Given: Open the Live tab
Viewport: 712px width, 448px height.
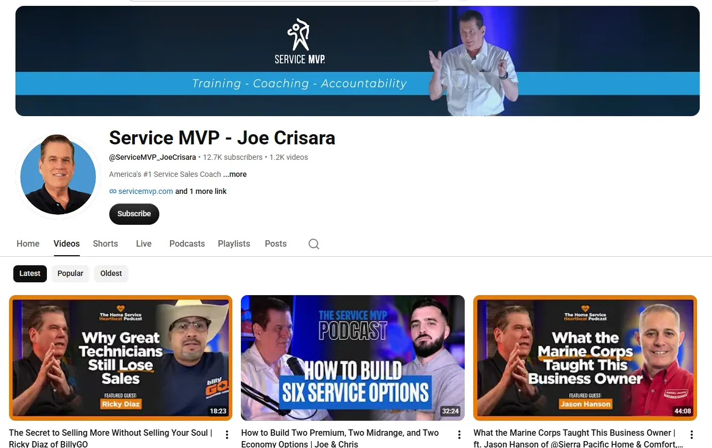Looking at the screenshot, I should coord(144,243).
